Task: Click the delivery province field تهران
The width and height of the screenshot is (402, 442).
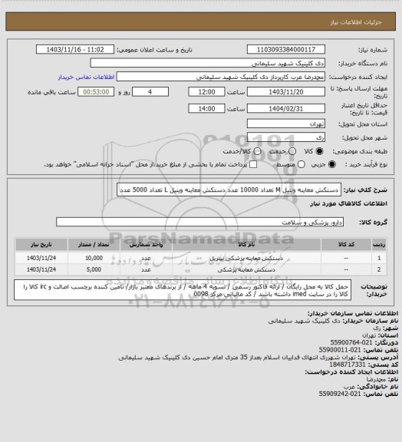Action: tap(286, 124)
